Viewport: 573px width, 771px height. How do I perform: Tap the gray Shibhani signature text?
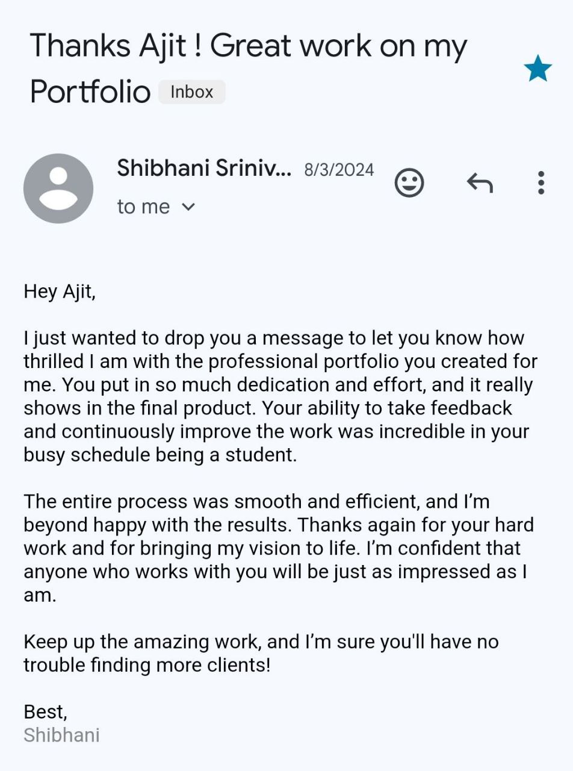tap(61, 735)
